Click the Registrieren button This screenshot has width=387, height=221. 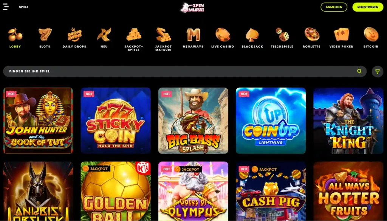(x=368, y=7)
